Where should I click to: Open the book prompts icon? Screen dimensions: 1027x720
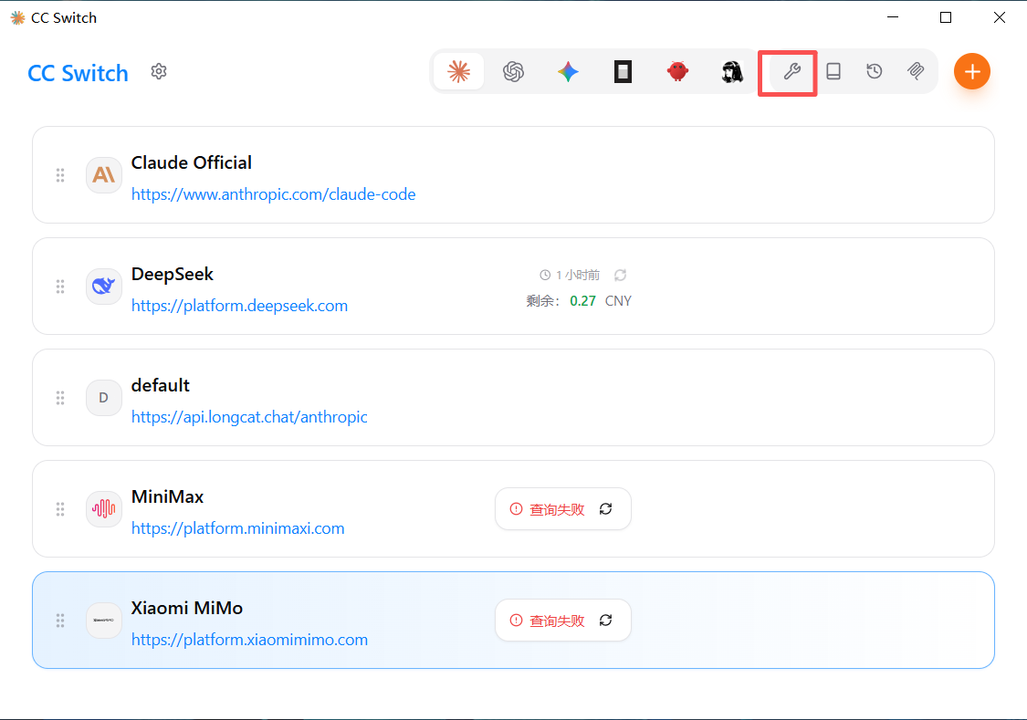(x=833, y=71)
